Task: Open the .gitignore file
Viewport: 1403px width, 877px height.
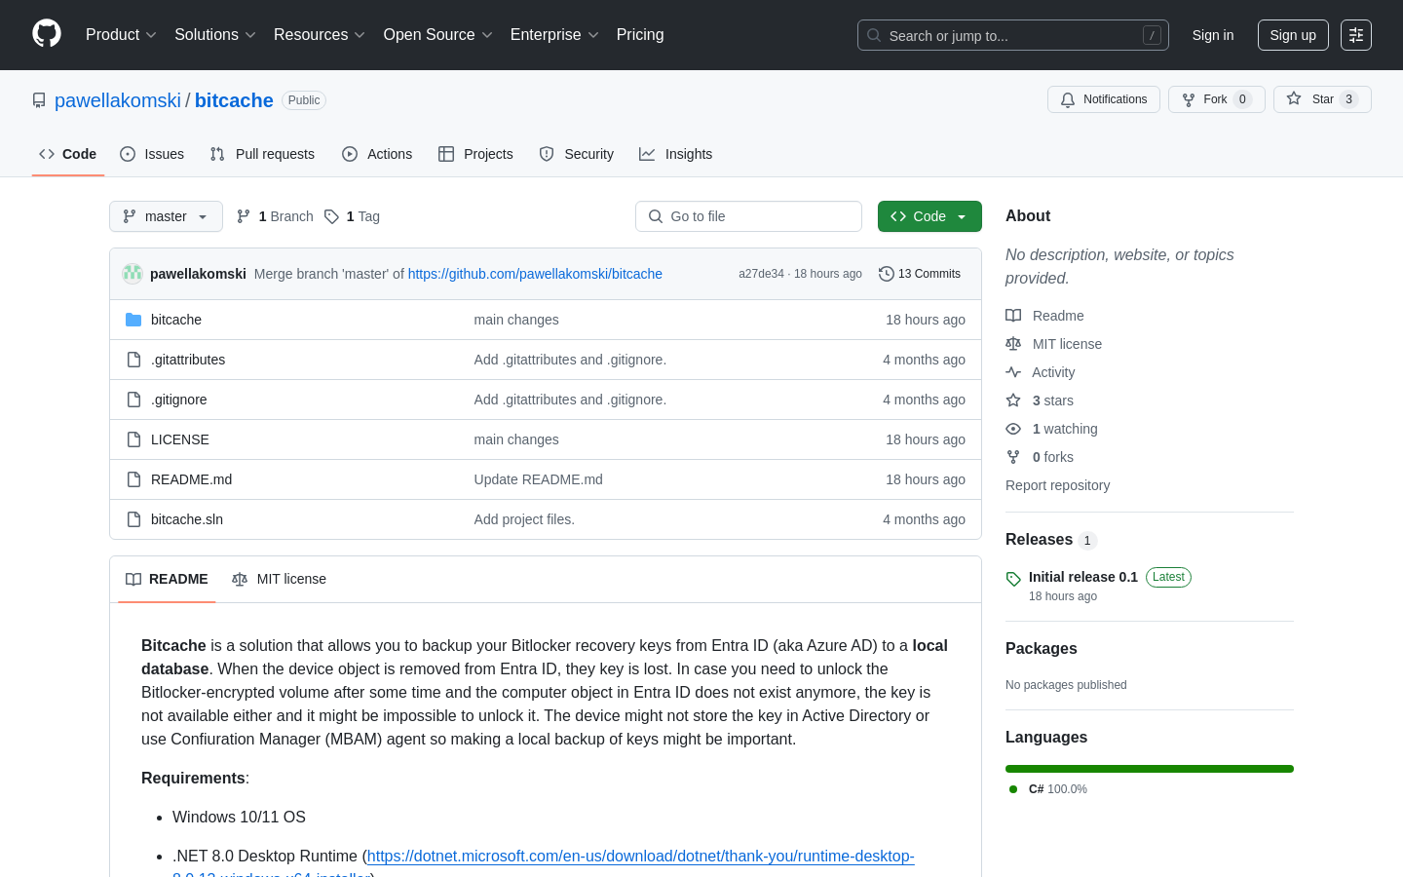Action: point(178,400)
